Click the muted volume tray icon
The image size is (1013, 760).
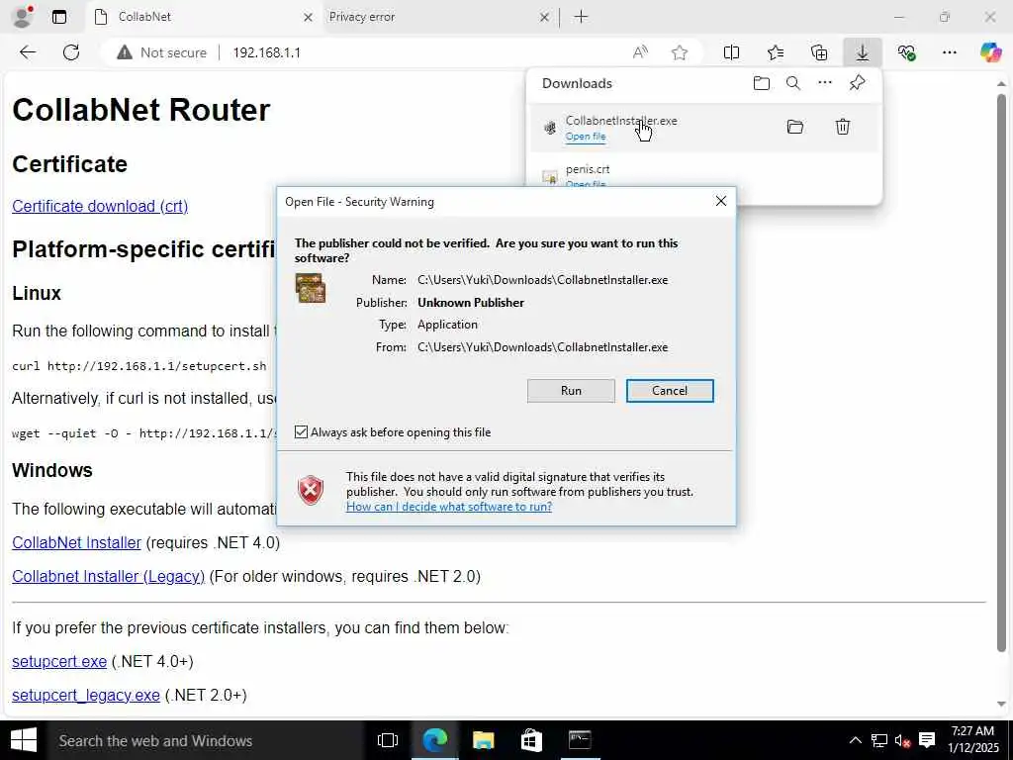902,740
